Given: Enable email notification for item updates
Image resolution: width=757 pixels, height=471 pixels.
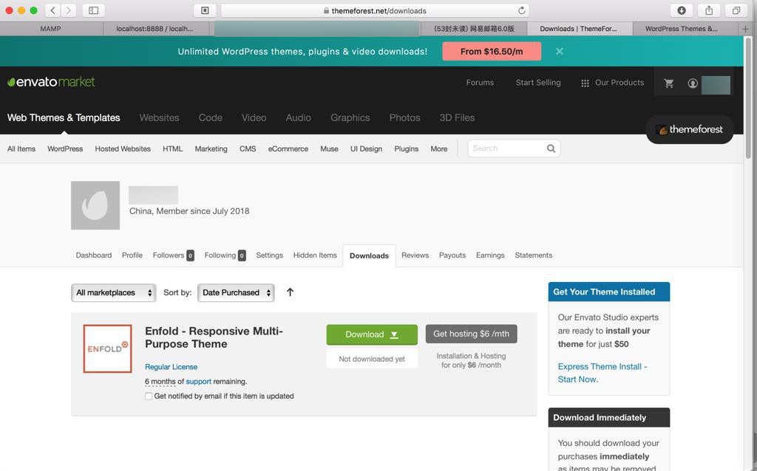Looking at the screenshot, I should [149, 396].
